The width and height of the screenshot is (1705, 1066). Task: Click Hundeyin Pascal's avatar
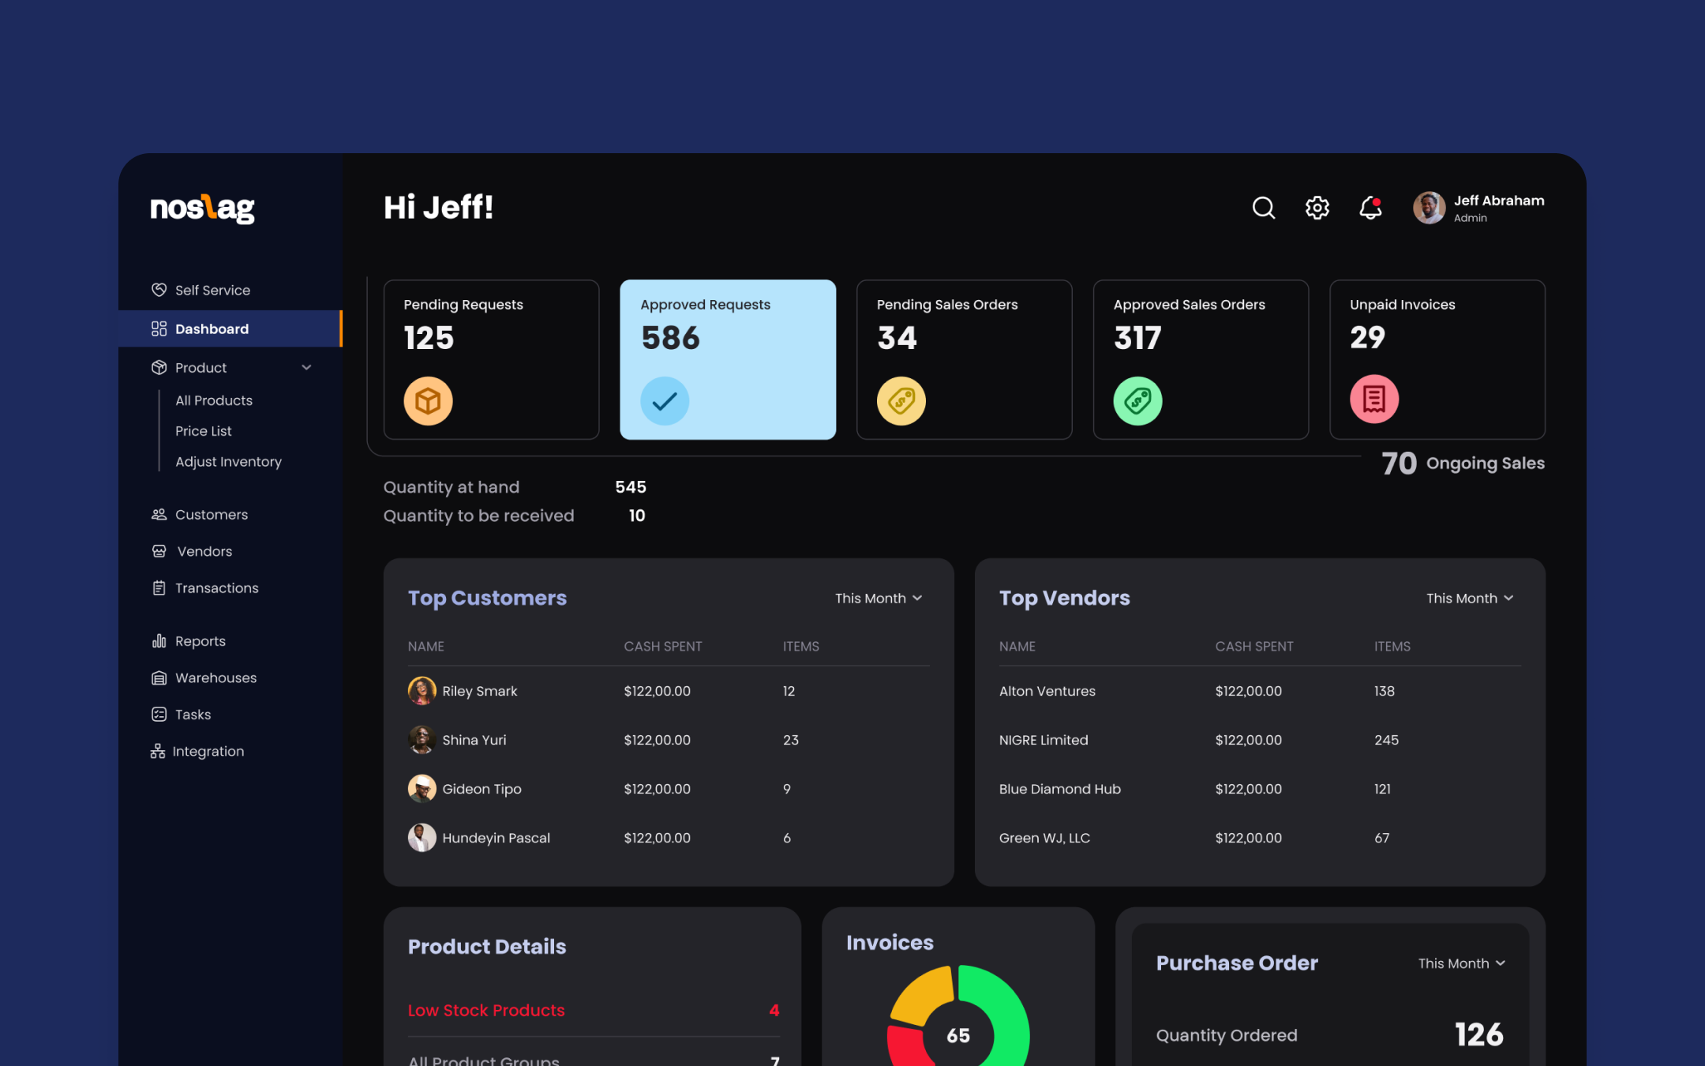[x=422, y=837]
